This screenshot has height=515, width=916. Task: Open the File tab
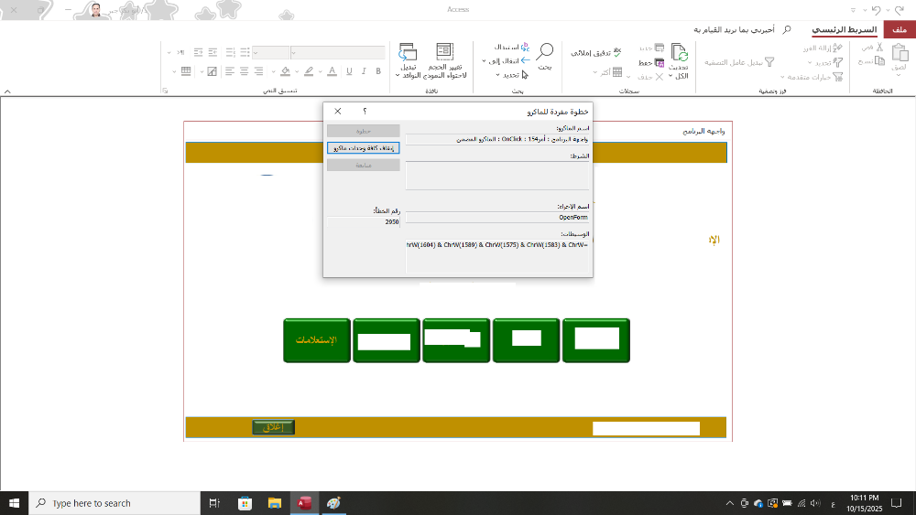[900, 30]
